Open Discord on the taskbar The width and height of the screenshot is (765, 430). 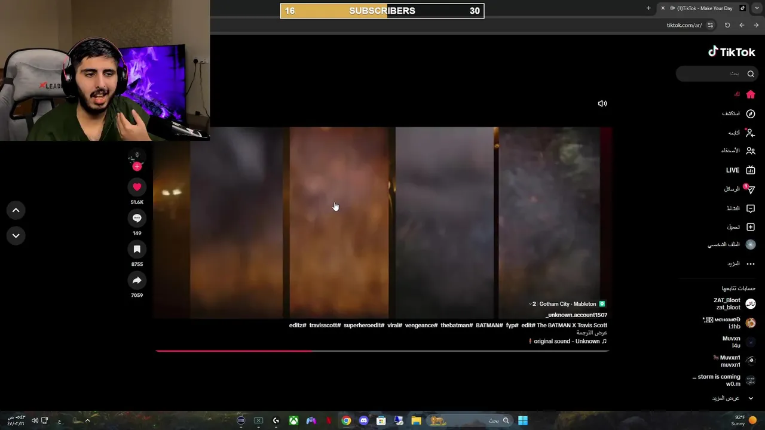363,420
